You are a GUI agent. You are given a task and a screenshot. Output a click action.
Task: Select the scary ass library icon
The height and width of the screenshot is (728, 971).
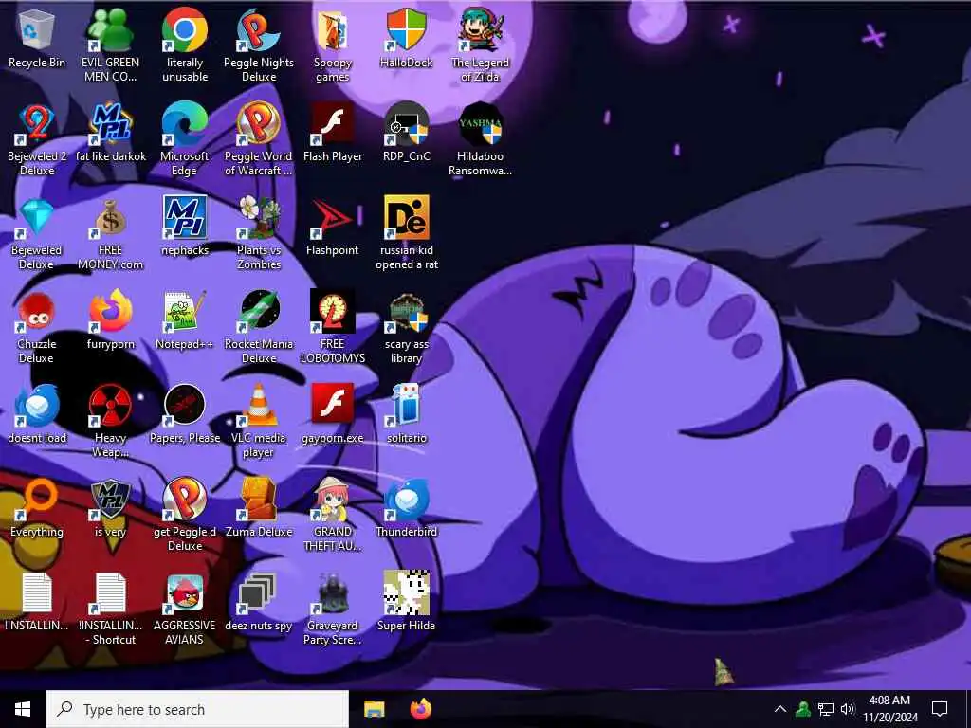[x=406, y=312]
